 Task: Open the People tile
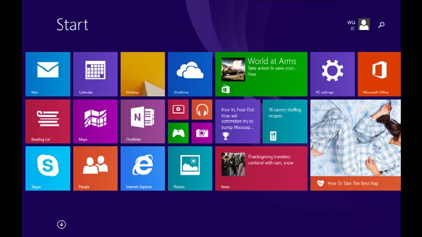pyautogui.click(x=95, y=169)
